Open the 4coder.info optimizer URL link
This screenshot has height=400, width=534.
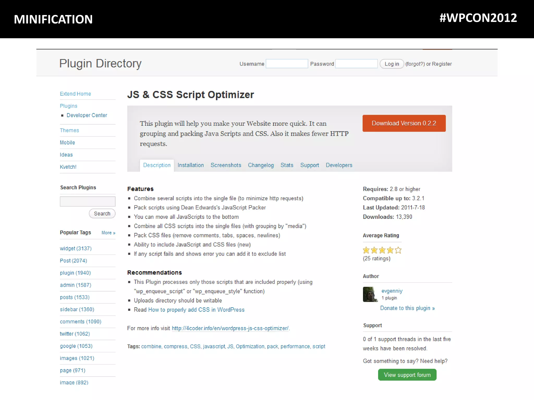coord(230,328)
